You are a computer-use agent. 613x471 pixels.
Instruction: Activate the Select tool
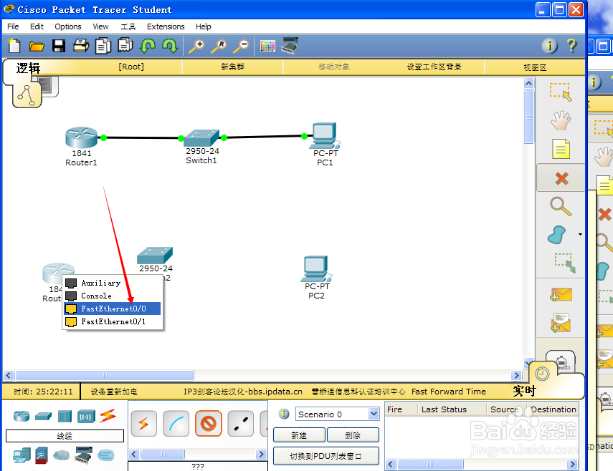(561, 92)
